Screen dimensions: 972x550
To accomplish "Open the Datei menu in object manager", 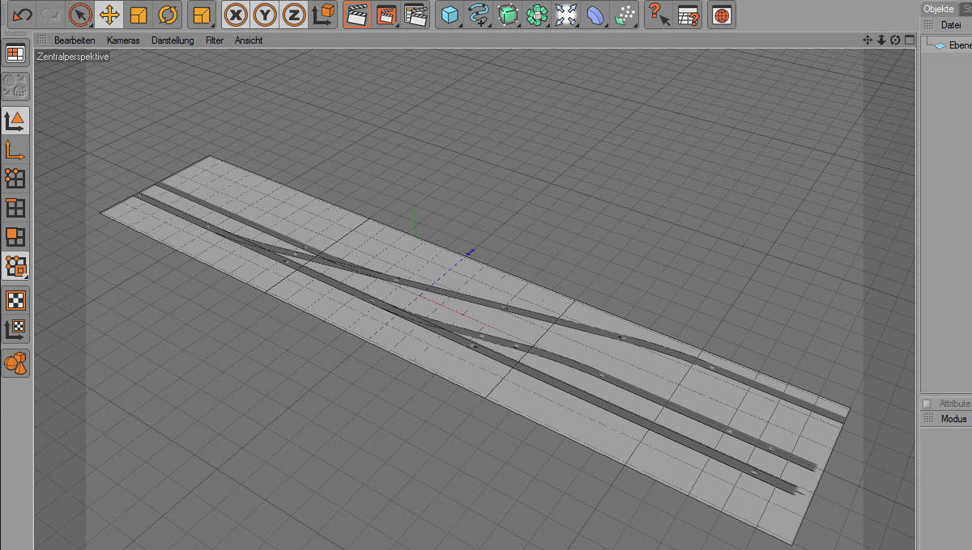I will tap(950, 25).
